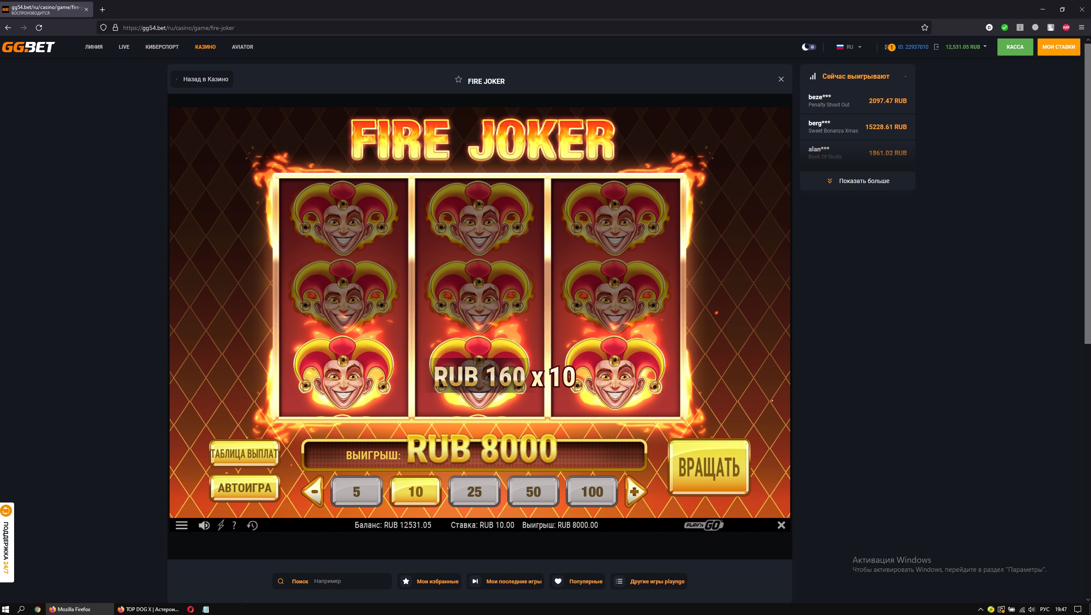
Task: Toggle fast play lightning icon
Action: pyautogui.click(x=221, y=525)
